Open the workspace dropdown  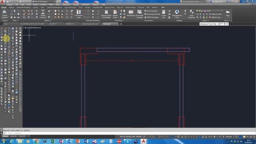click(44, 2)
